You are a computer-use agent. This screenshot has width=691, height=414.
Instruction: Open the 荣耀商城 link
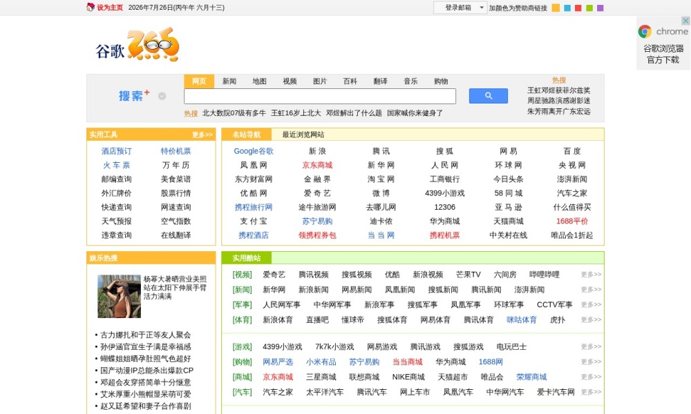point(531,377)
